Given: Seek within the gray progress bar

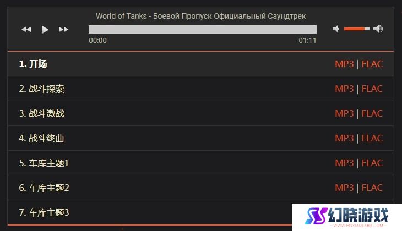Looking at the screenshot, I should [203, 29].
